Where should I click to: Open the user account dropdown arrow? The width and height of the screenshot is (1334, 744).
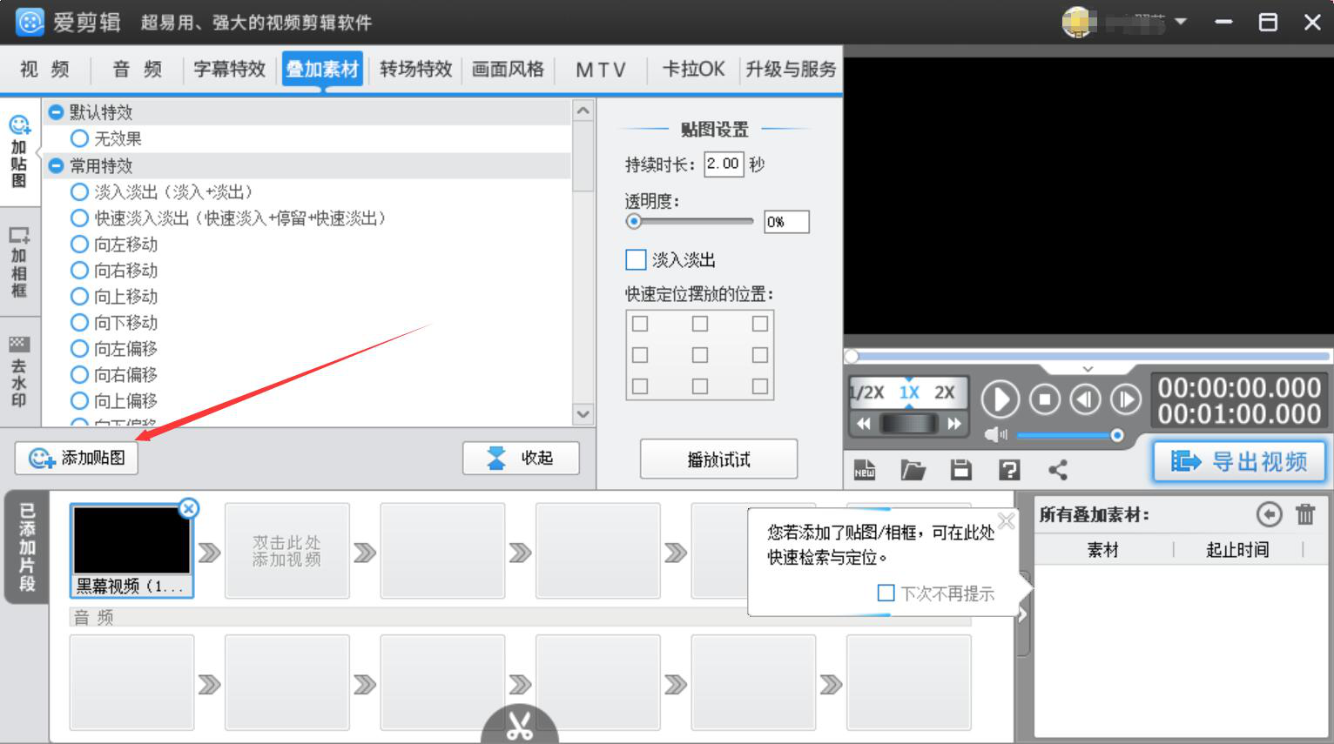1181,22
